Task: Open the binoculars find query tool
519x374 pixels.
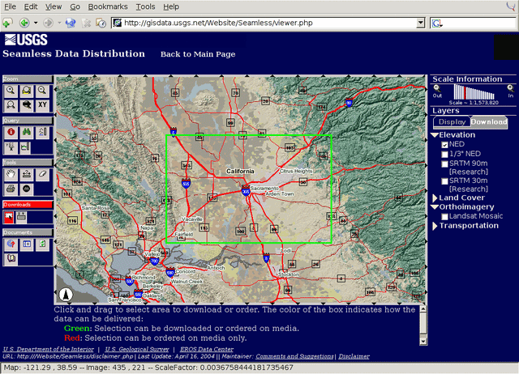Action: tap(26, 132)
